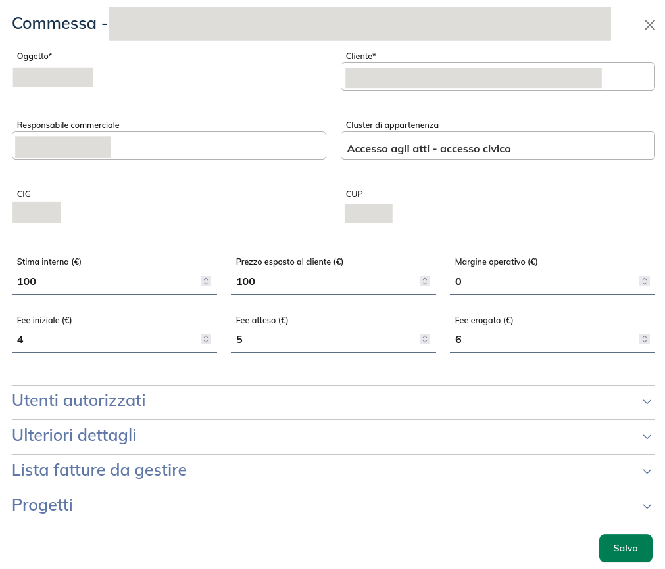
Task: Click the Stima interna spinner arrows
Action: (206, 281)
